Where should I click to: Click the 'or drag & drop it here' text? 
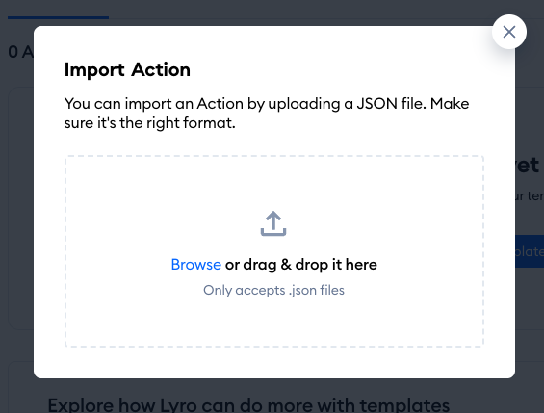300,265
